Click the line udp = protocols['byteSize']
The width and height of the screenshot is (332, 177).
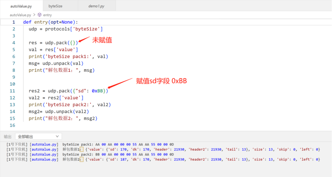(66, 29)
